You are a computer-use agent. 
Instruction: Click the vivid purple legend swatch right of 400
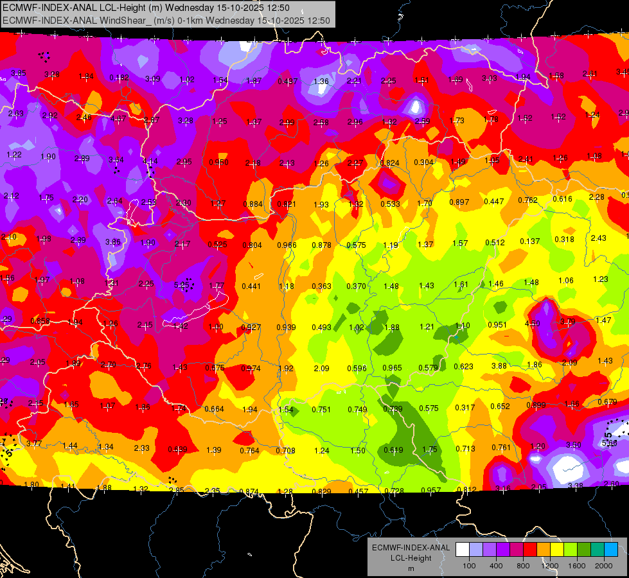[x=503, y=550]
